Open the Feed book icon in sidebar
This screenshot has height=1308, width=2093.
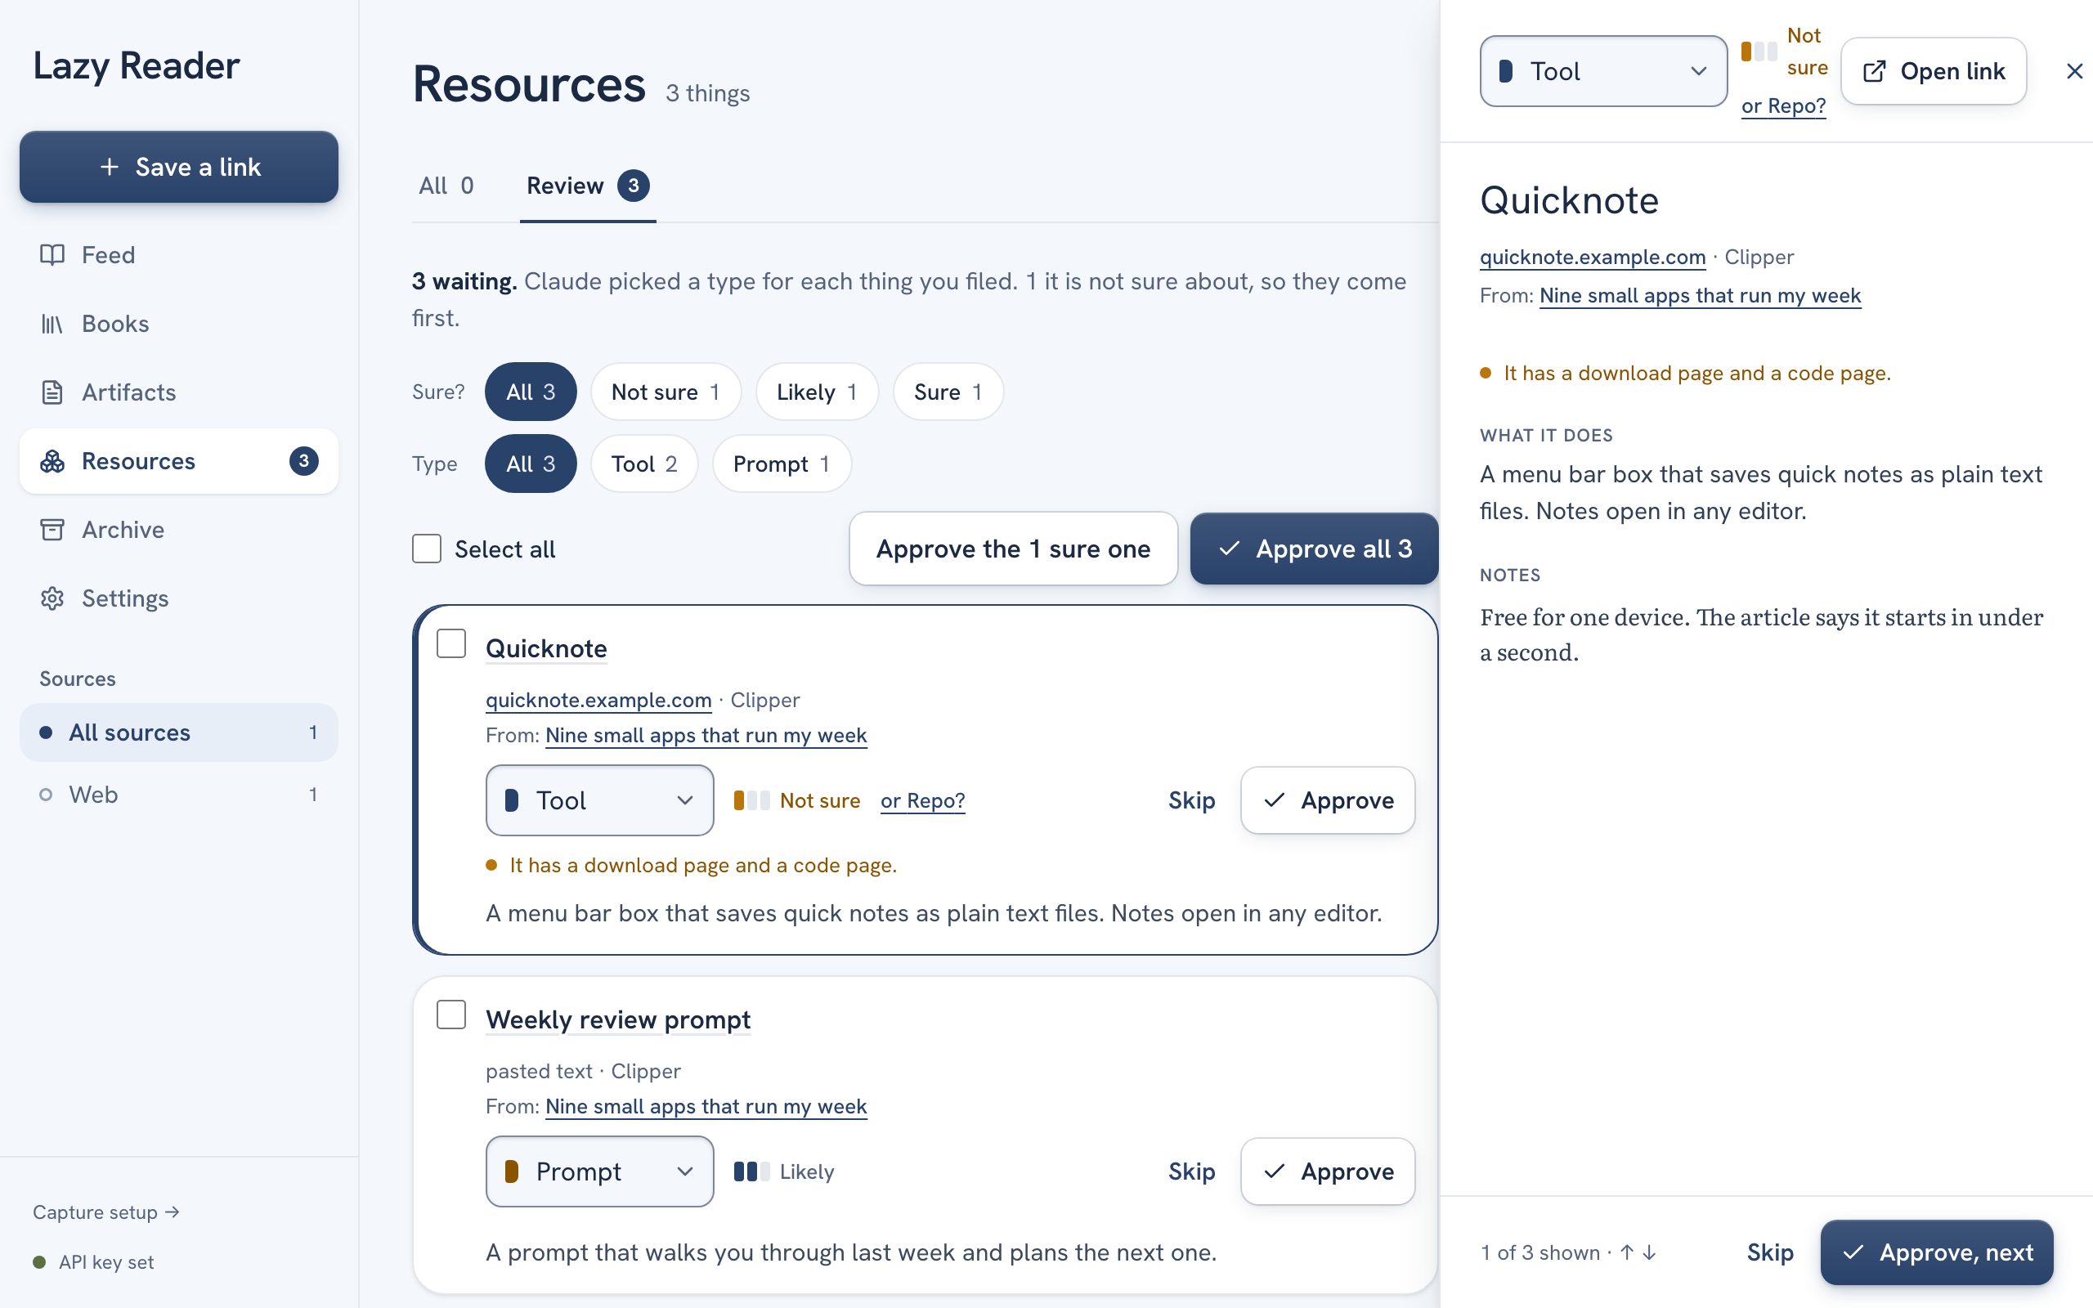click(52, 254)
